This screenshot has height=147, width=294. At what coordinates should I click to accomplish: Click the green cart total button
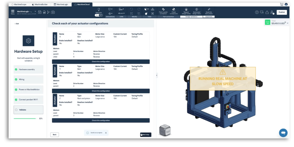[268, 22]
